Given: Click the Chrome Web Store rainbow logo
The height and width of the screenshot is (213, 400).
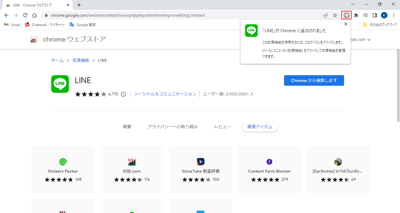Looking at the screenshot, I should tap(34, 39).
